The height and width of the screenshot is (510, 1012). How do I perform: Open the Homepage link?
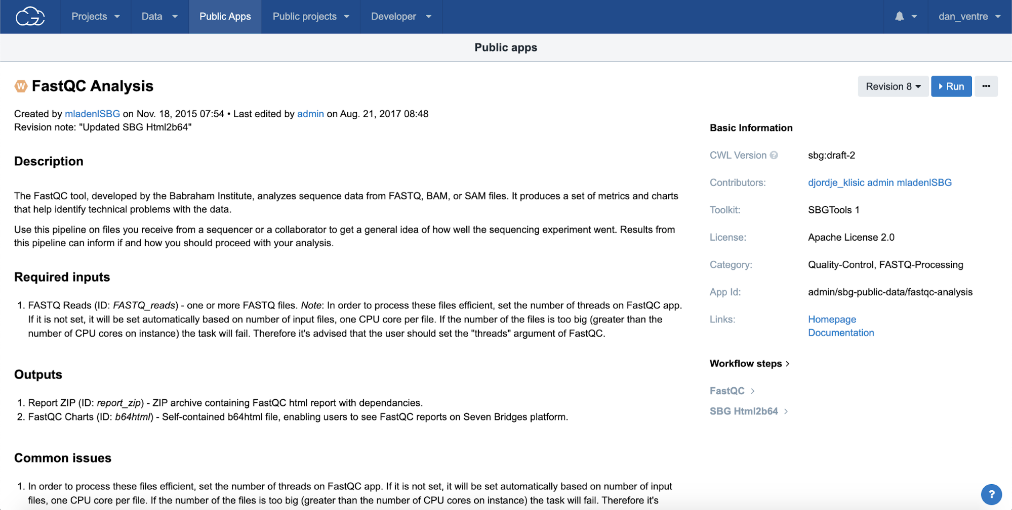pyautogui.click(x=832, y=319)
